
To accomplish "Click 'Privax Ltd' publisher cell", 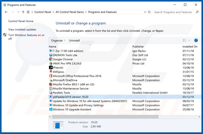I will coord(138,63).
